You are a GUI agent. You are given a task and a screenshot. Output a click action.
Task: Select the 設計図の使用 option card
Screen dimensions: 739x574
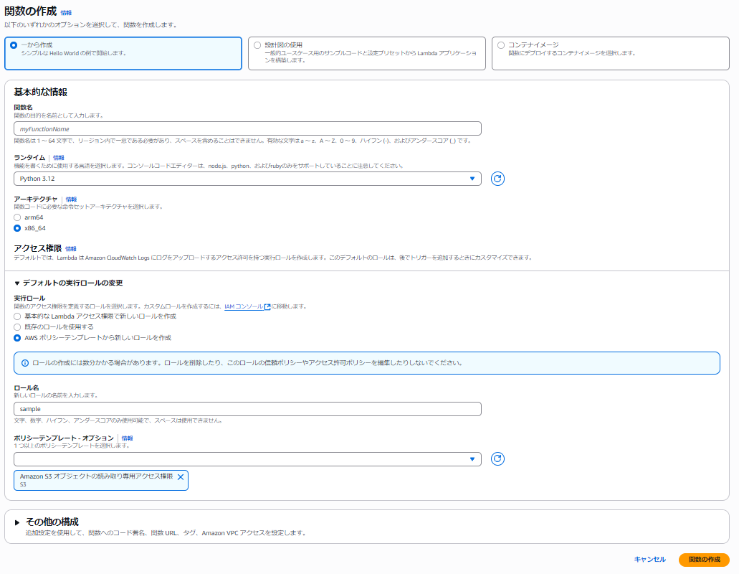click(366, 54)
